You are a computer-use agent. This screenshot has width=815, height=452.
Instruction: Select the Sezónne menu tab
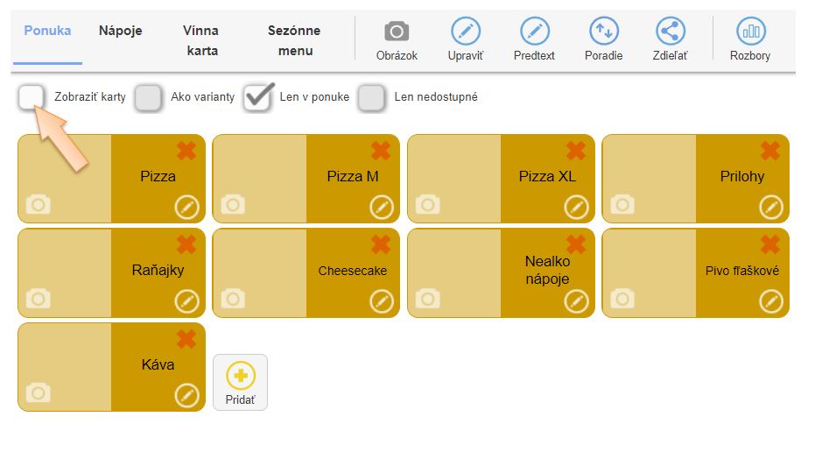(x=294, y=40)
